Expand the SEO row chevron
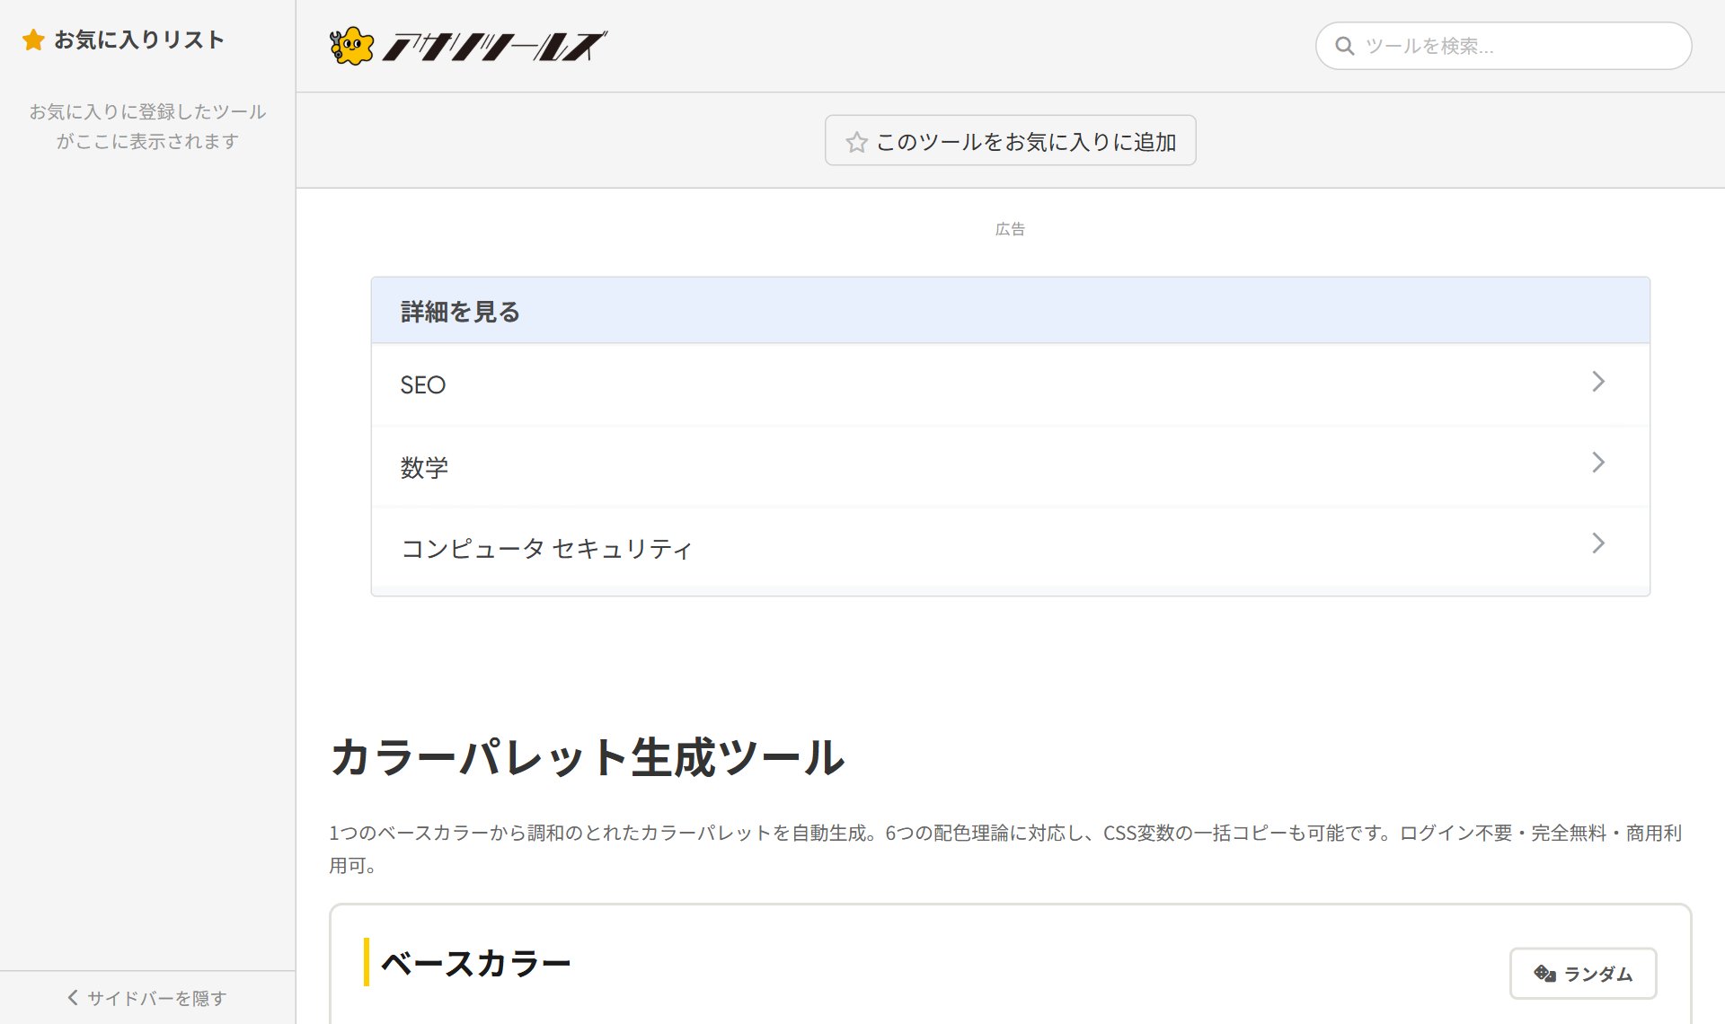 [x=1597, y=382]
